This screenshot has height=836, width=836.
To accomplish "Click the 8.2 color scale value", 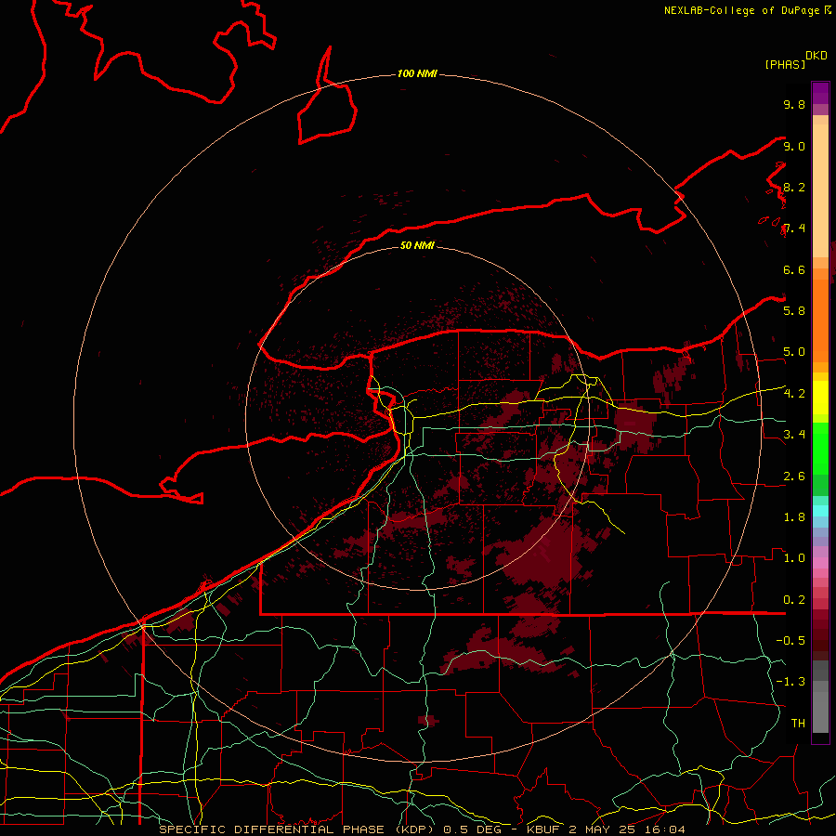I will pyautogui.click(x=794, y=187).
